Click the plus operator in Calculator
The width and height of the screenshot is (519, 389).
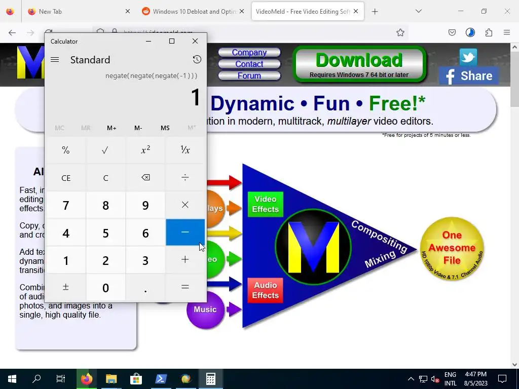pyautogui.click(x=185, y=260)
